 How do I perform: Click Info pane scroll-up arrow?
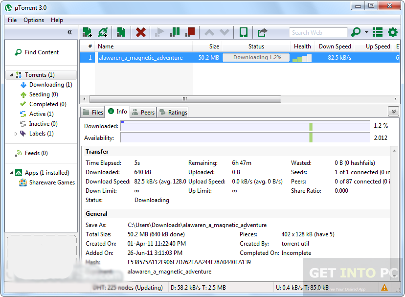click(394, 151)
